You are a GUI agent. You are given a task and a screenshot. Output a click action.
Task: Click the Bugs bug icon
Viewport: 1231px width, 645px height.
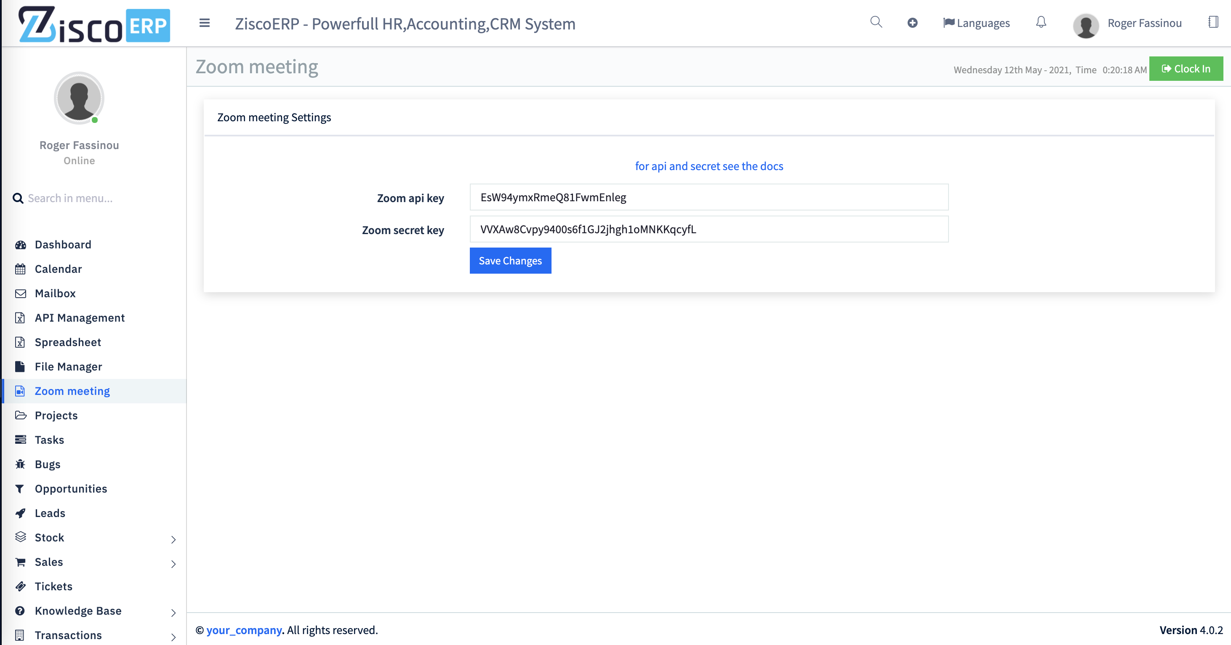pyautogui.click(x=20, y=464)
